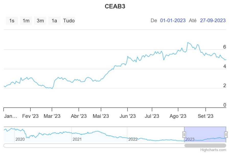Click the price line peak in August
The width and height of the screenshot is (230, 153).
pos(188,43)
